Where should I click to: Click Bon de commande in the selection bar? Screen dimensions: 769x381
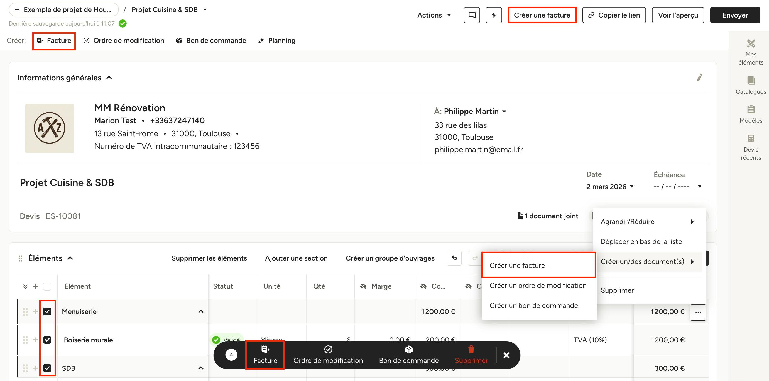pos(409,355)
